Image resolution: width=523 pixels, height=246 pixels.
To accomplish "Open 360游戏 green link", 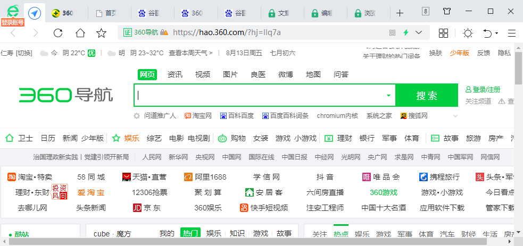I will click(384, 192).
